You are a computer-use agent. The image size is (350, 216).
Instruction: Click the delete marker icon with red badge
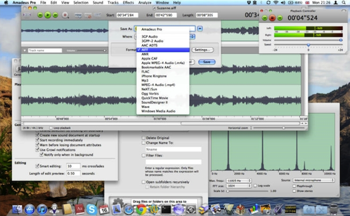pyautogui.click(x=88, y=15)
